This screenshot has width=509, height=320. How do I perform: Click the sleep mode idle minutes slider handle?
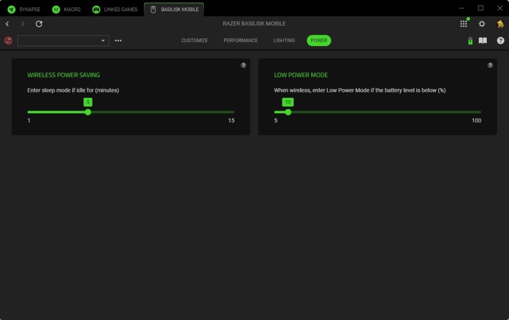(88, 112)
